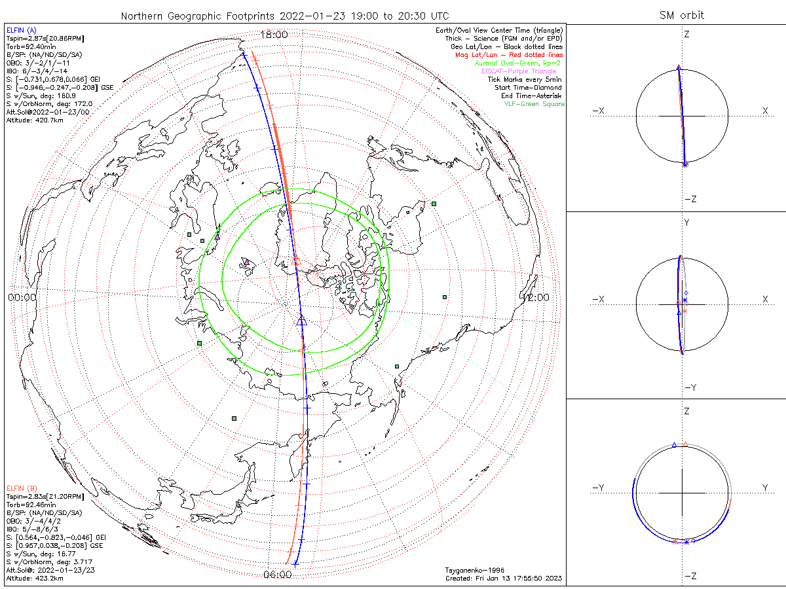
Task: Click the 18:00 local time label
Action: (274, 34)
